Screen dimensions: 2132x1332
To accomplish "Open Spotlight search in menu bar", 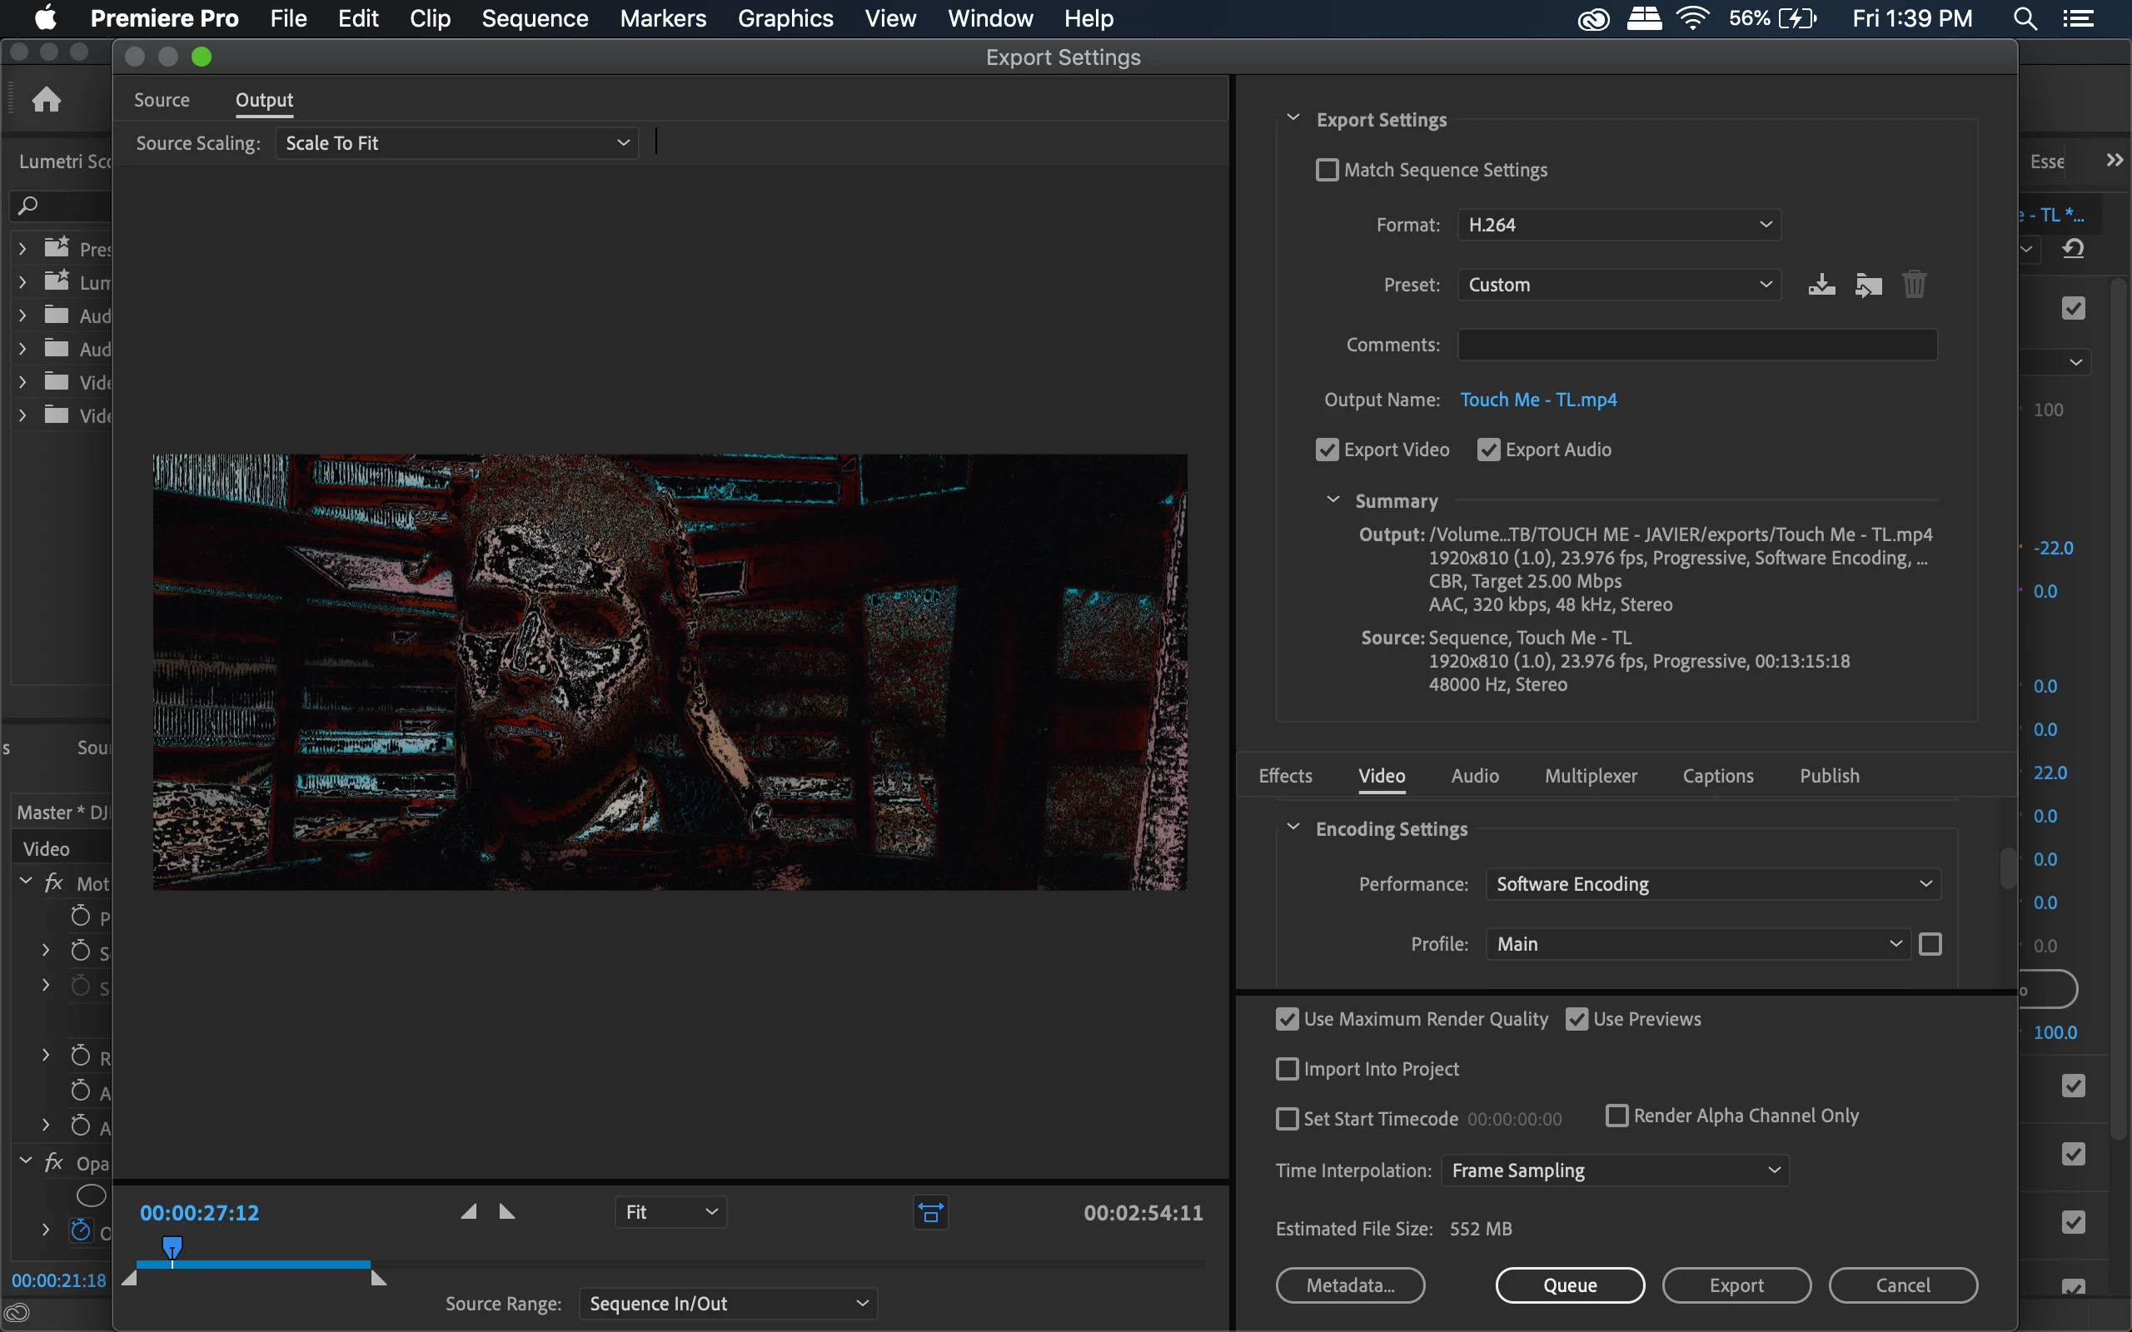I will 2025,18.
